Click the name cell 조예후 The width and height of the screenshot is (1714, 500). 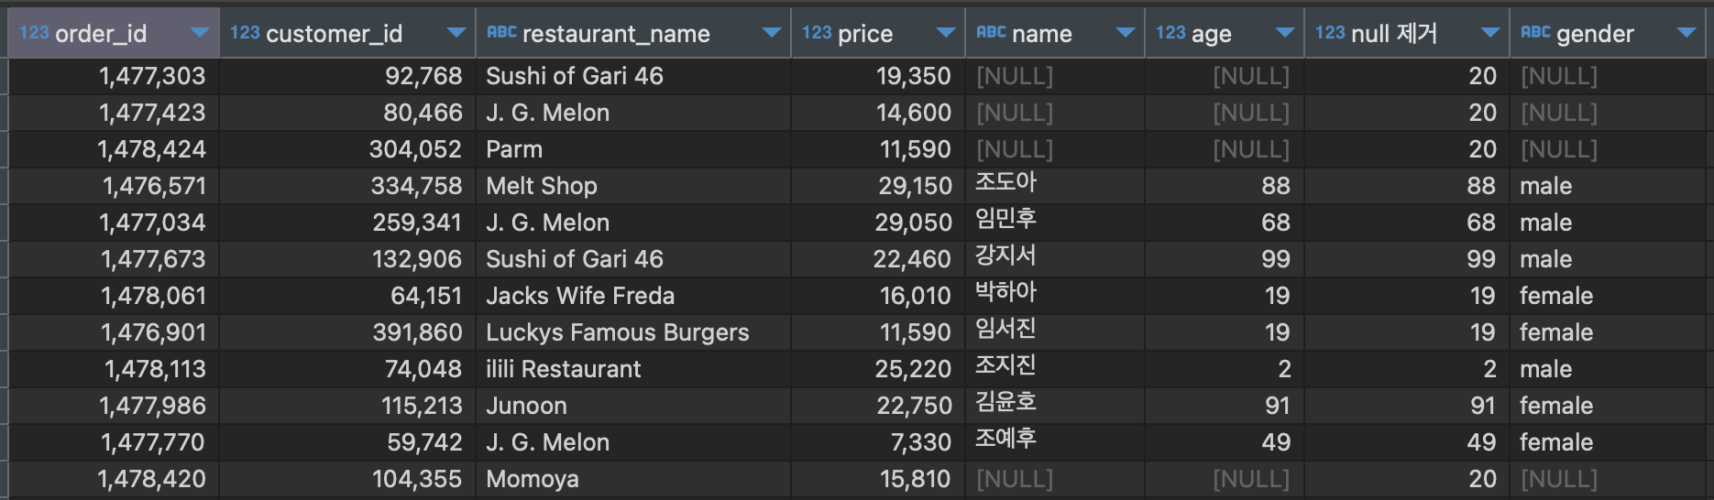[1055, 442]
